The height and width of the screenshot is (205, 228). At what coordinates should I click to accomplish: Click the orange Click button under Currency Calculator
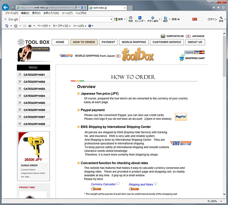point(96,189)
